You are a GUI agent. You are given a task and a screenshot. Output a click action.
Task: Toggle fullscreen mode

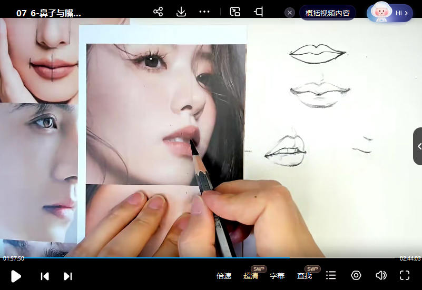[x=405, y=275]
